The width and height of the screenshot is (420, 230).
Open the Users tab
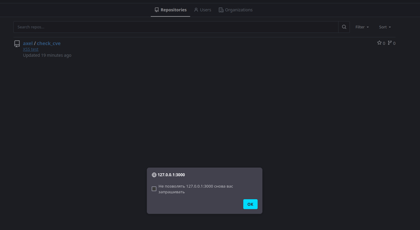tap(202, 10)
